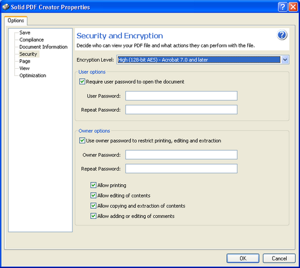This screenshot has width=300, height=268.
Task: Click the OK button
Action: [243, 258]
